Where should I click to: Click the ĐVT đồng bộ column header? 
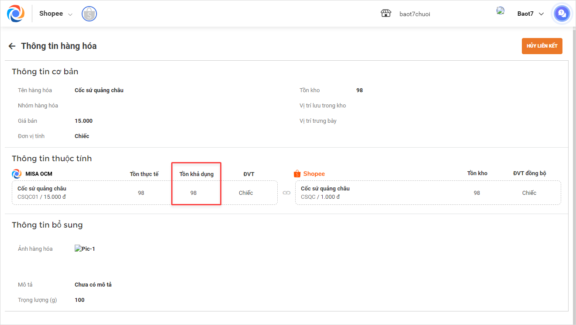point(529,173)
